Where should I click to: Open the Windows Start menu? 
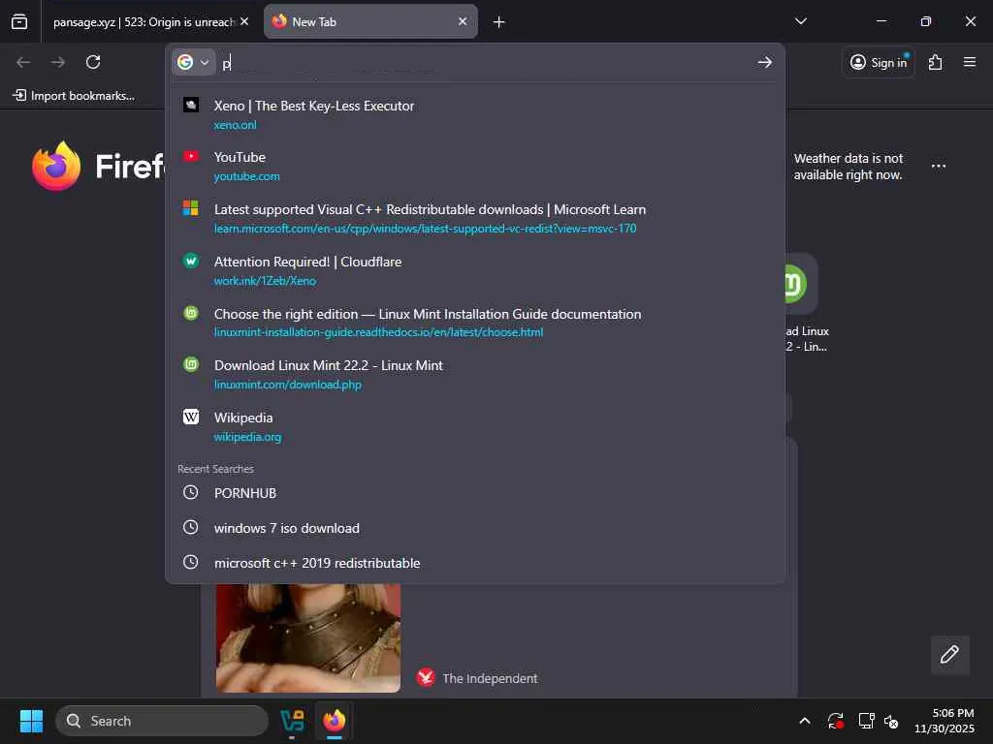31,721
